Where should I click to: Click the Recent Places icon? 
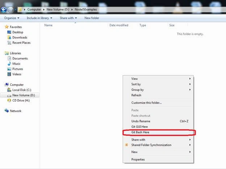(x=9, y=42)
